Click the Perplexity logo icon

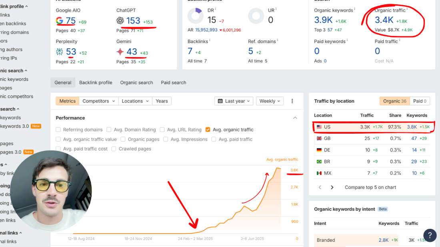pos(60,51)
